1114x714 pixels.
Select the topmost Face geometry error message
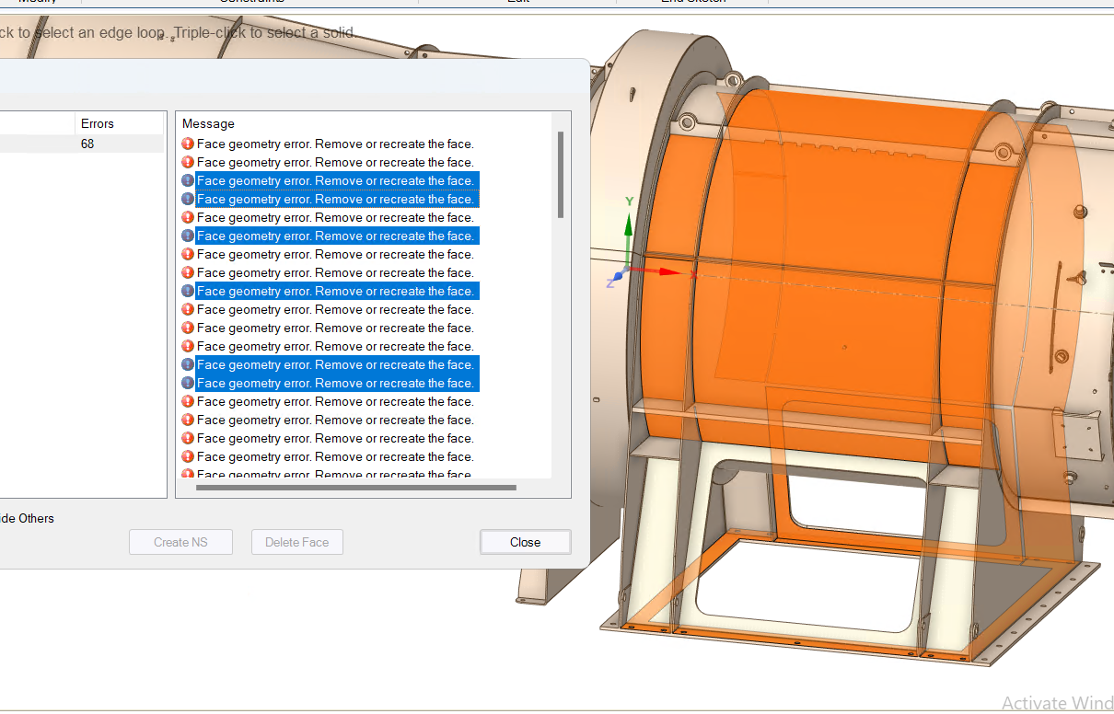[x=328, y=144]
